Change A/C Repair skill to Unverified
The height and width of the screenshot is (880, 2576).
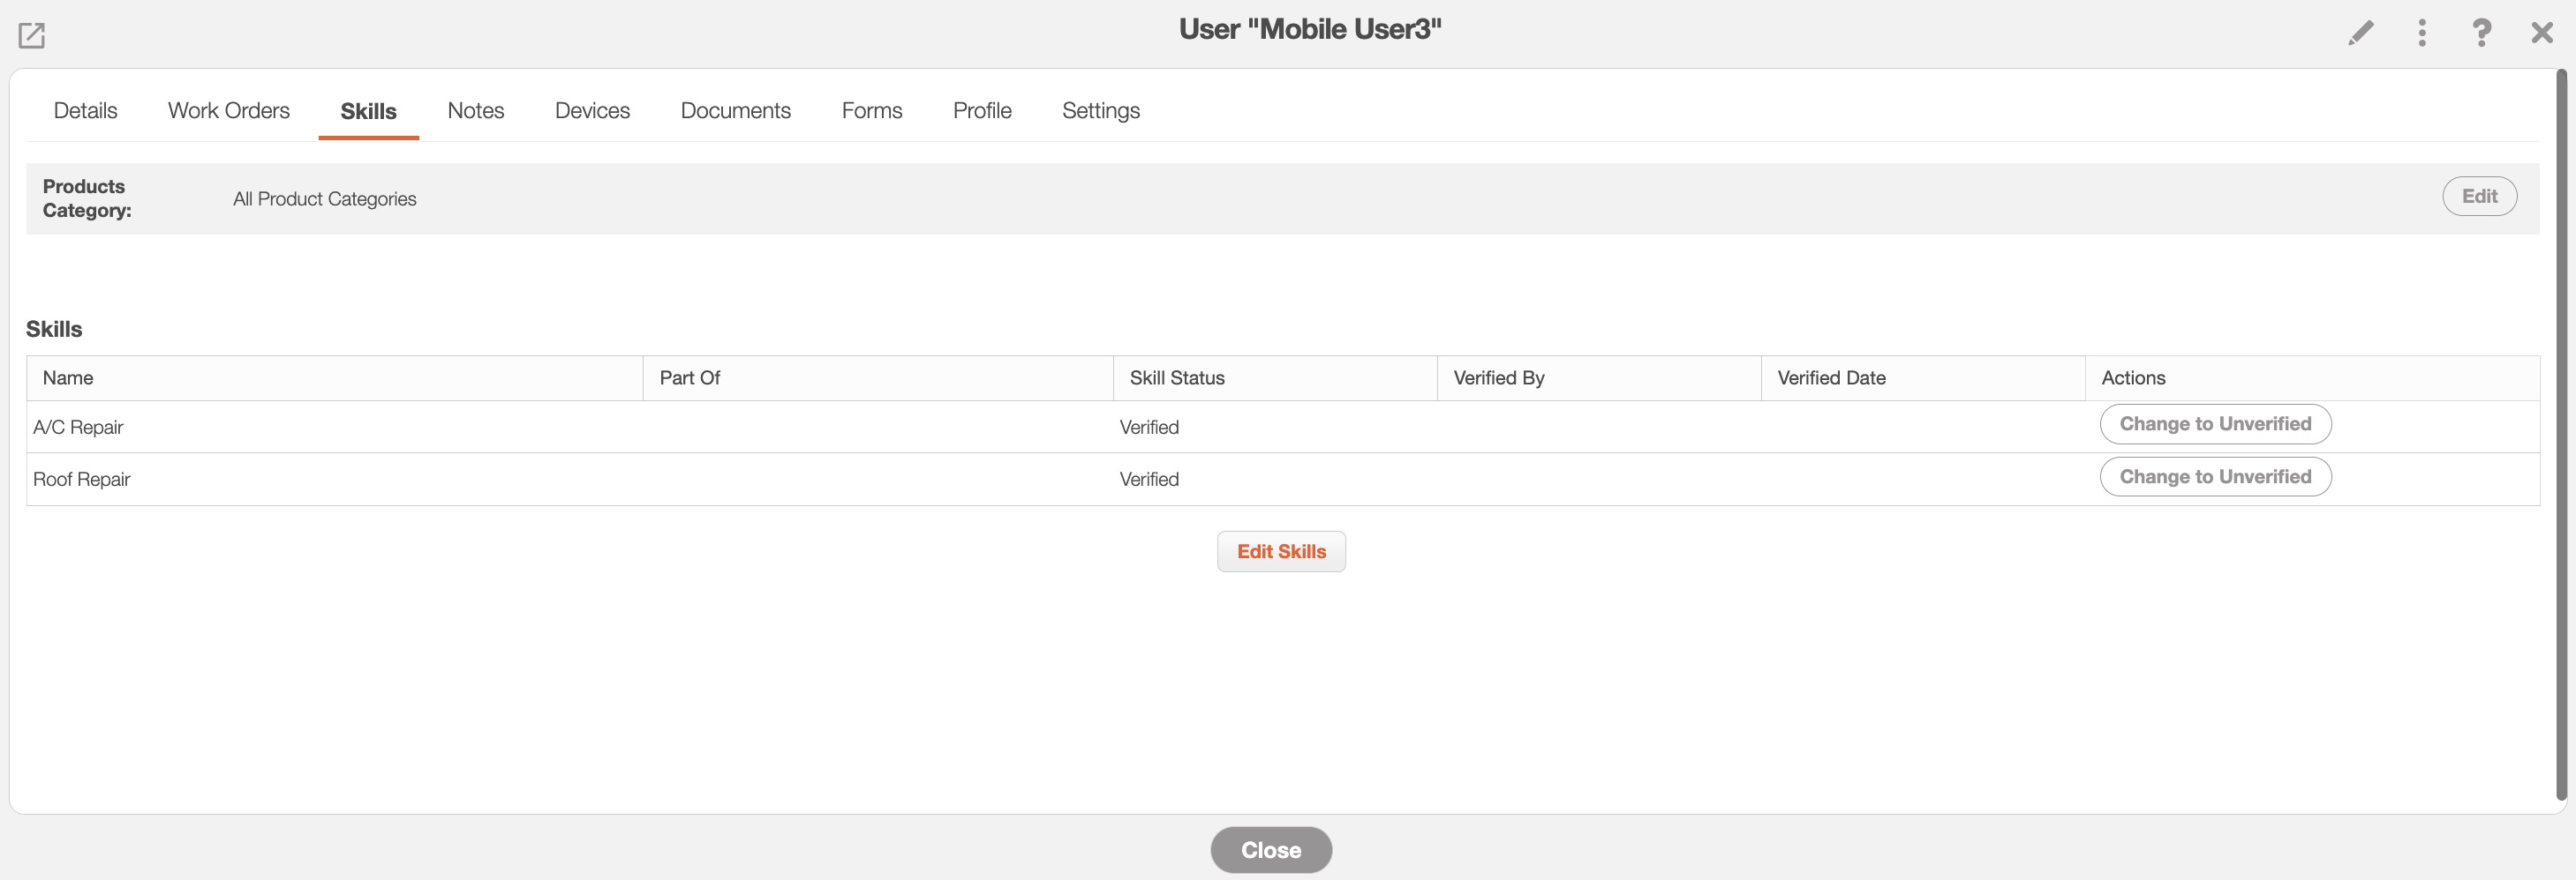point(2214,424)
